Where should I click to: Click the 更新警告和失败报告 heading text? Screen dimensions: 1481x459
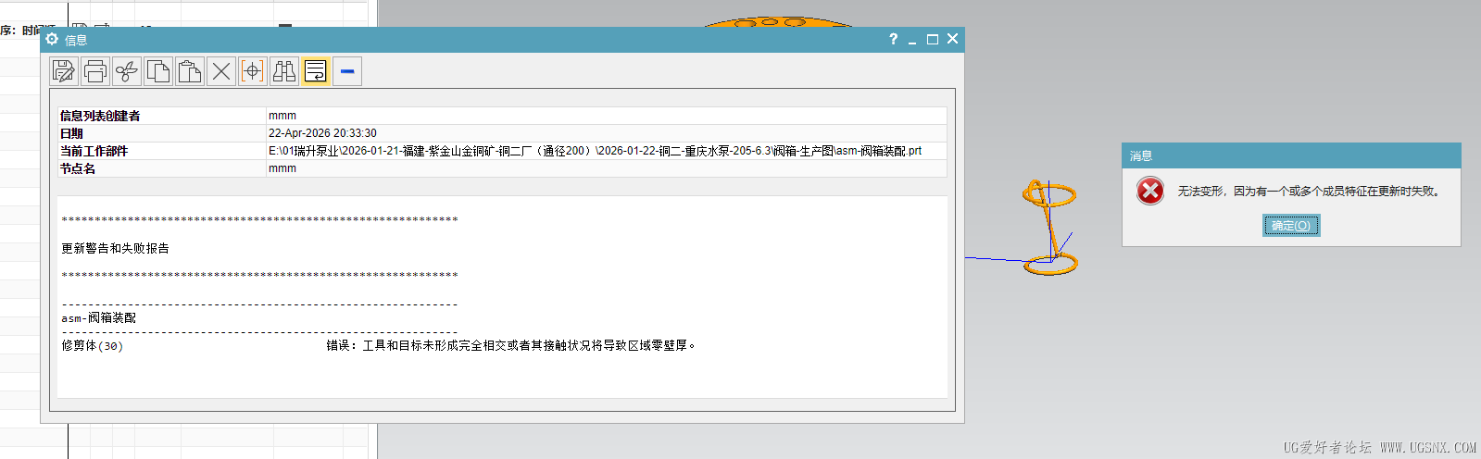click(x=115, y=248)
